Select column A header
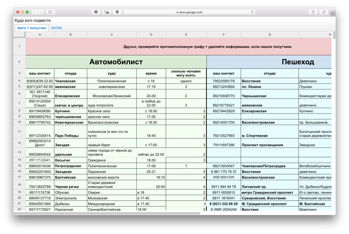 tap(40, 35)
